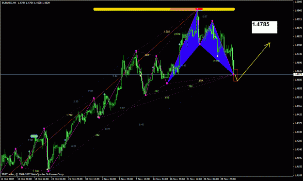Click the 1.4420 price axis value
This screenshot has width=303, height=181.
(x=298, y=115)
